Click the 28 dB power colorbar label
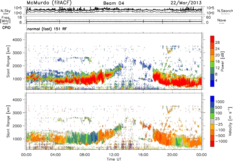The width and height of the screenshot is (233, 161). click(217, 42)
